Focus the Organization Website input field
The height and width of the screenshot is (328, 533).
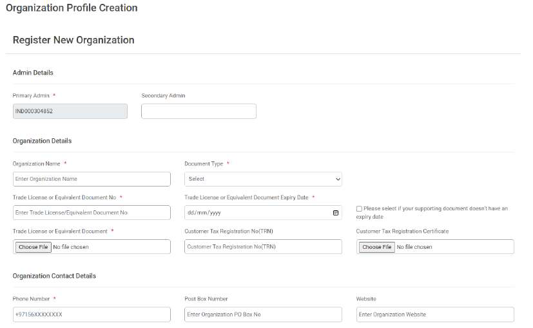point(435,314)
